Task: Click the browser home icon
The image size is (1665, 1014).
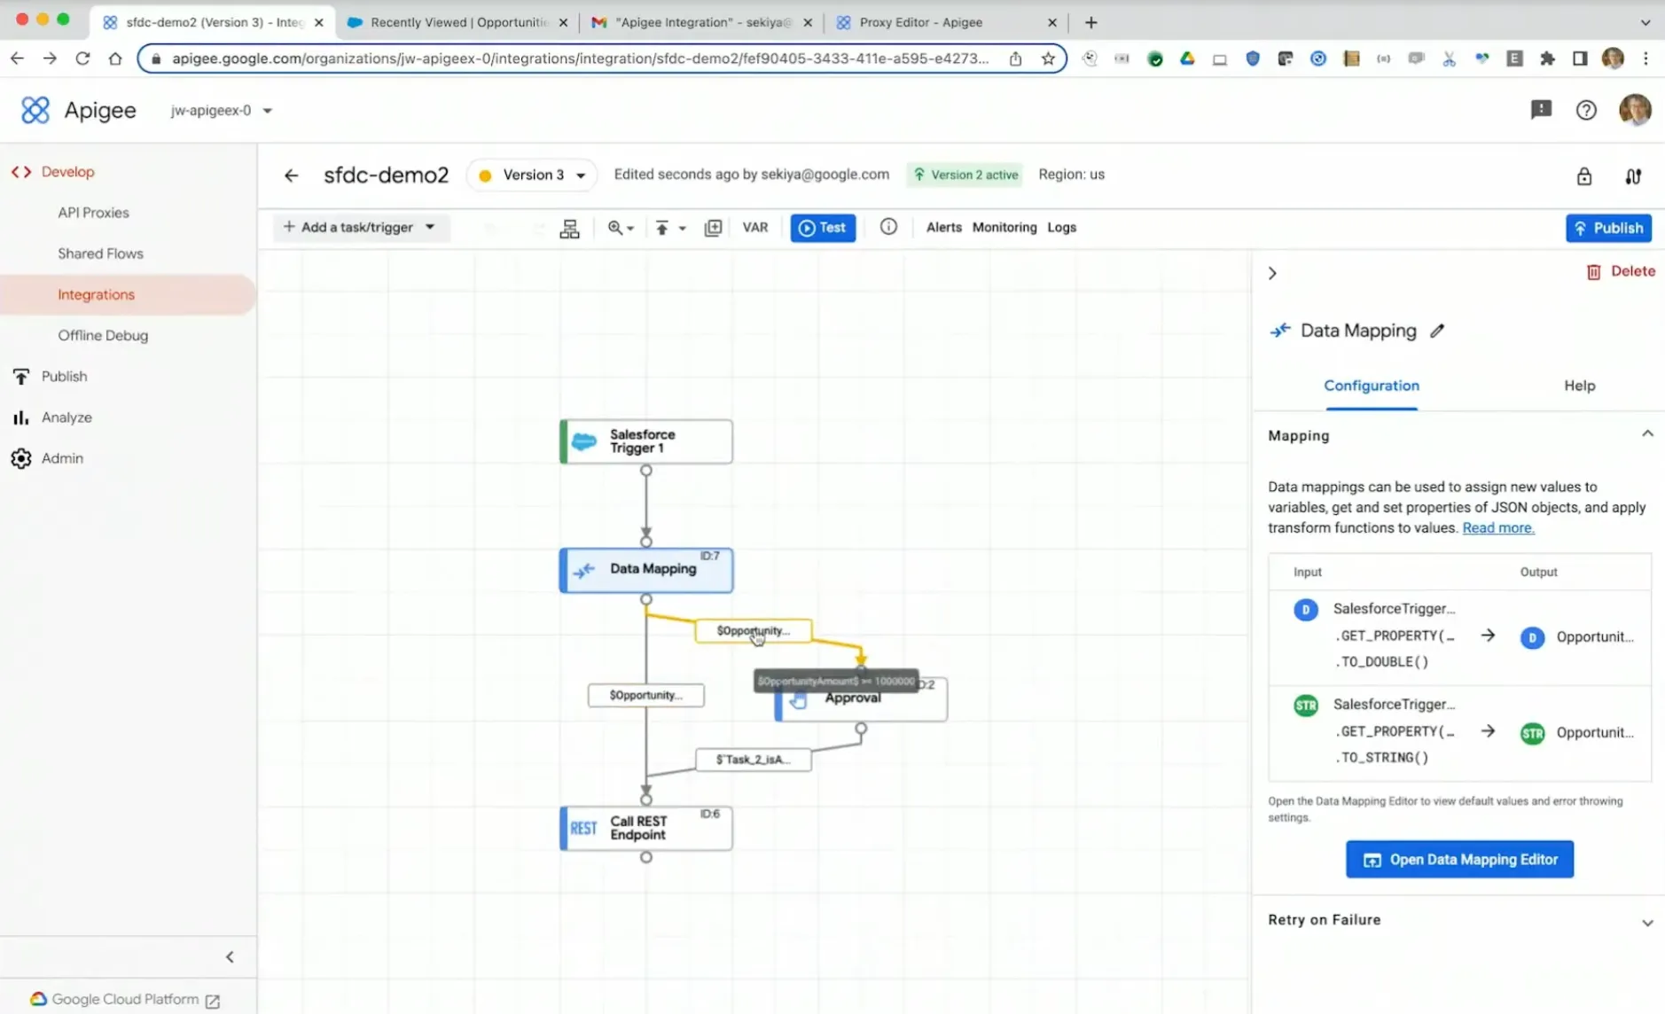Action: click(115, 58)
